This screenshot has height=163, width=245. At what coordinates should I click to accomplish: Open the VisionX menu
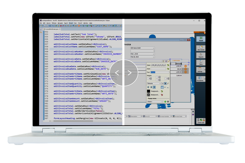(x=80, y=23)
